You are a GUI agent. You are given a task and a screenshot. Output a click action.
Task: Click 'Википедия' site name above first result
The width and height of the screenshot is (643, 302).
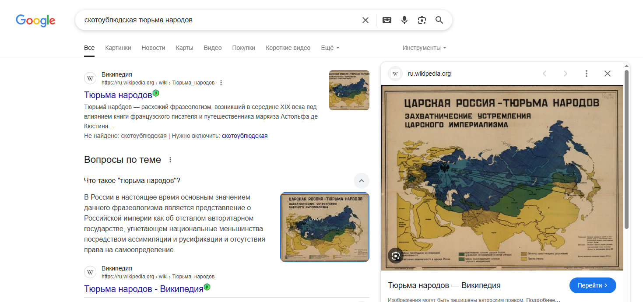tap(117, 74)
